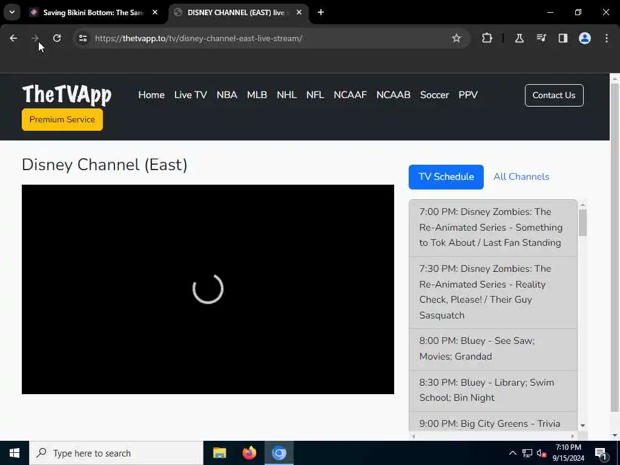Open the Extensions puzzle icon
Viewport: 620px width, 465px height.
(487, 38)
